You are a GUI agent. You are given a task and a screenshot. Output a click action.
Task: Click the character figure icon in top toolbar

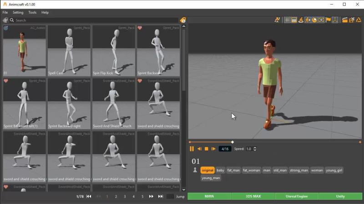pyautogui.click(x=277, y=20)
